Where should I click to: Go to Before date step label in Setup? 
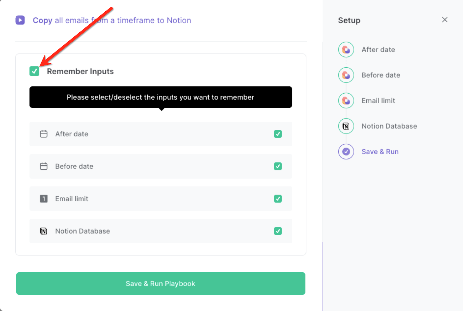381,75
